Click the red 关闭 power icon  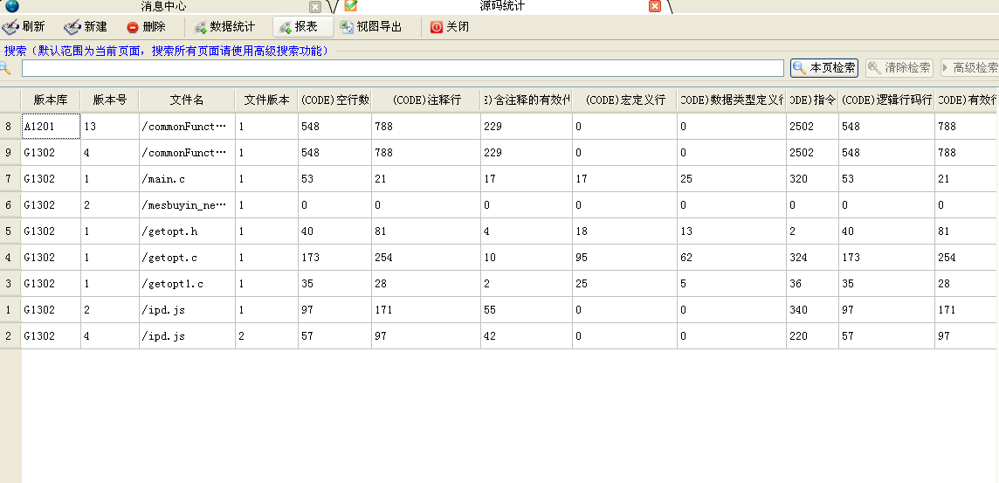[437, 27]
